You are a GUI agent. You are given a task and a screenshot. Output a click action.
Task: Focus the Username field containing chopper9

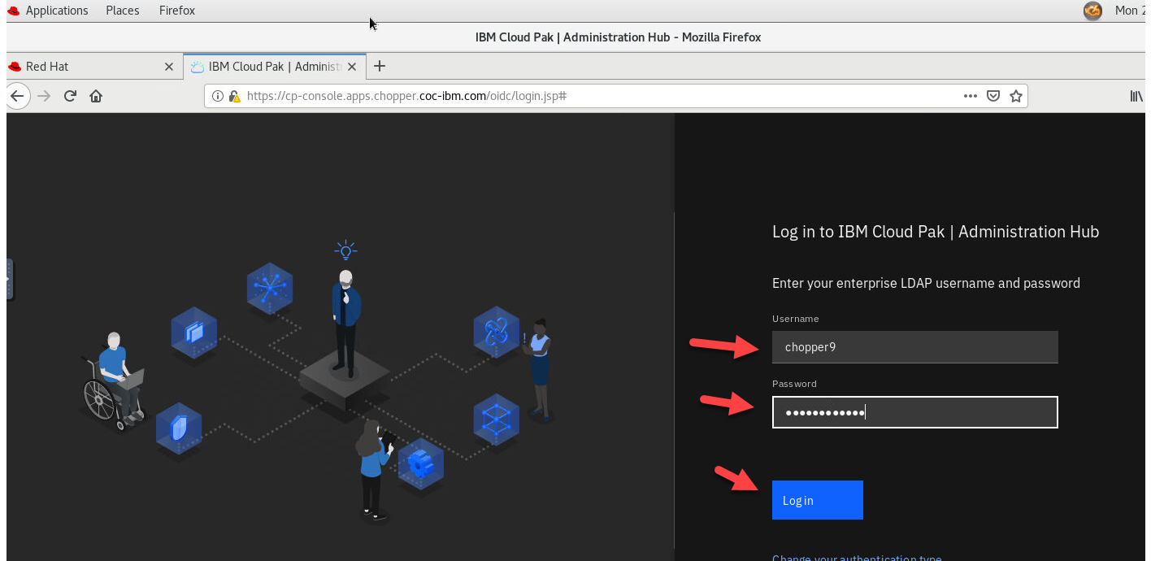click(914, 347)
